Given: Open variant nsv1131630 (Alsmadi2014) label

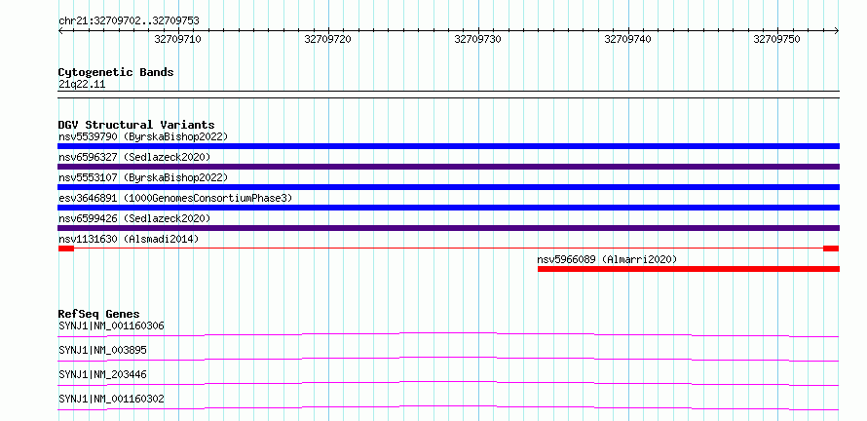Looking at the screenshot, I should 129,239.
